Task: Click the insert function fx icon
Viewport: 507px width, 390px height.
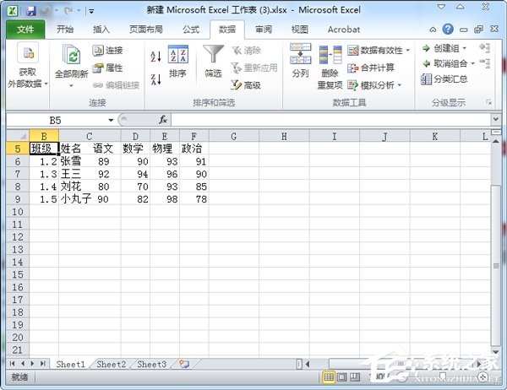Action: point(163,120)
